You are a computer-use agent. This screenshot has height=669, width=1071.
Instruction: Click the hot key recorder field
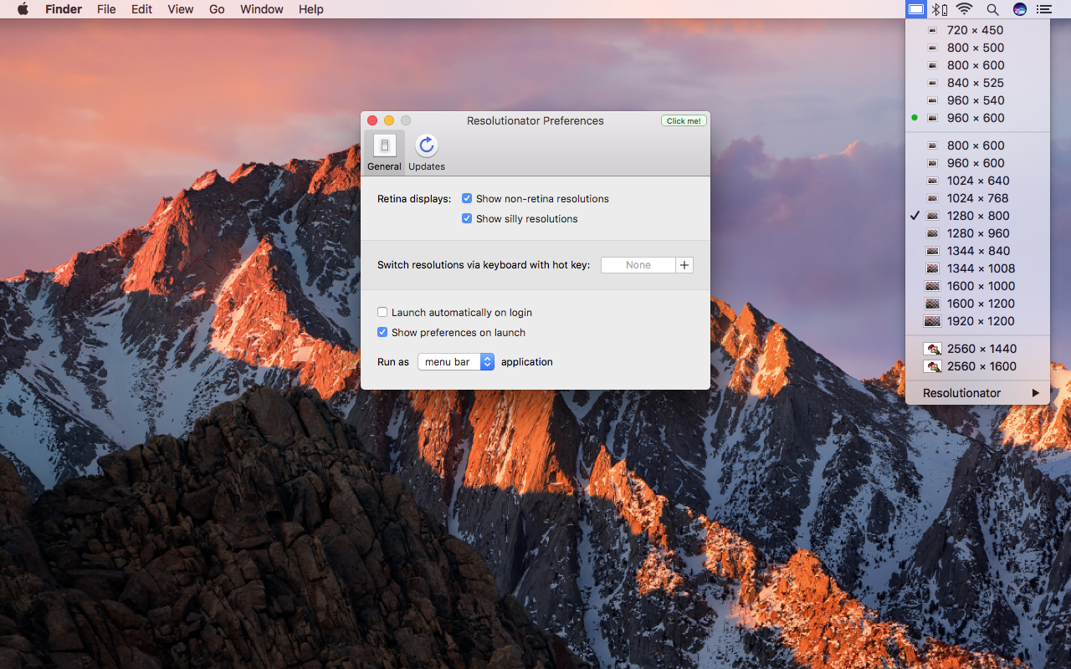pos(638,265)
